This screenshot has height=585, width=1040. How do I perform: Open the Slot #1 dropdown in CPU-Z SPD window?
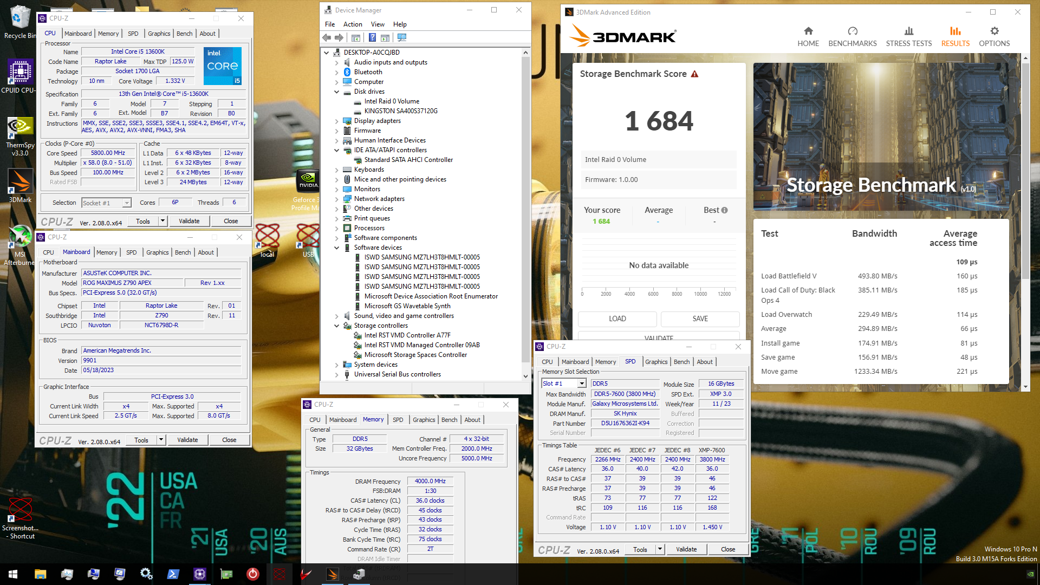[x=564, y=384]
